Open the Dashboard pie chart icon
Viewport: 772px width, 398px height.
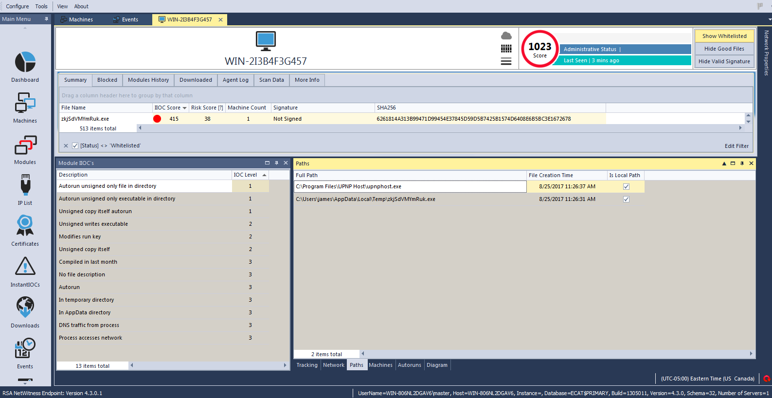[25, 63]
